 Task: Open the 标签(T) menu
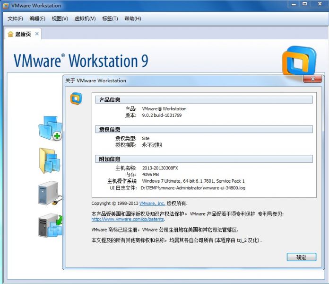click(110, 18)
